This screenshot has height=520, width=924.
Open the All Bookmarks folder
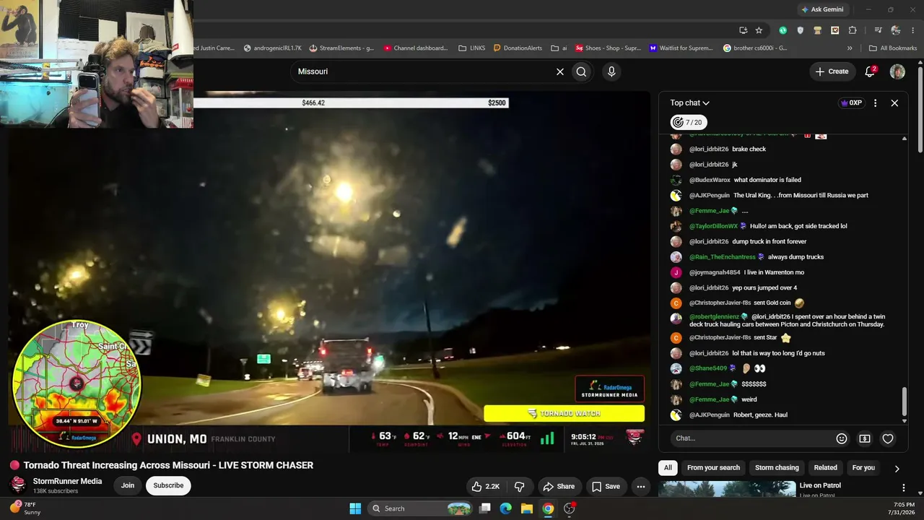[893, 48]
